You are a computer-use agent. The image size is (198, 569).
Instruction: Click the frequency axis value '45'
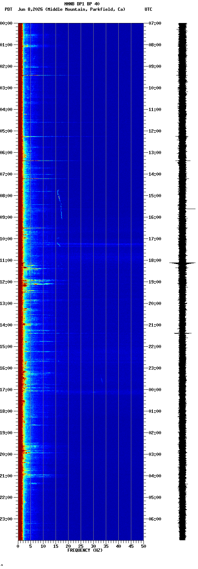point(131,546)
